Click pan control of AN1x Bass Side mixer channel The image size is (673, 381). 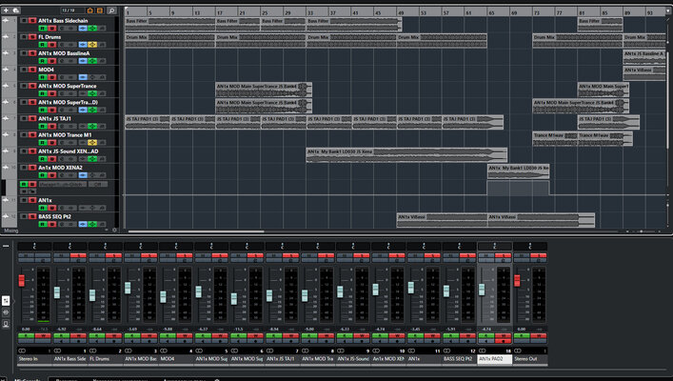[x=69, y=246]
